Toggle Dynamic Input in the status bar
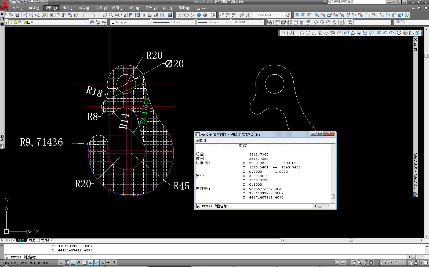Screen dimensions: 429x267 click(x=102, y=262)
